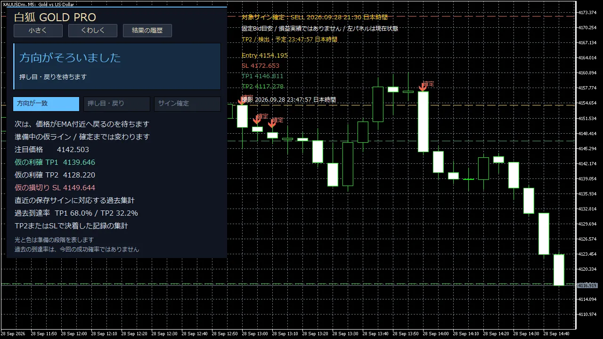Select the 方向が一致 step tab

(46, 104)
